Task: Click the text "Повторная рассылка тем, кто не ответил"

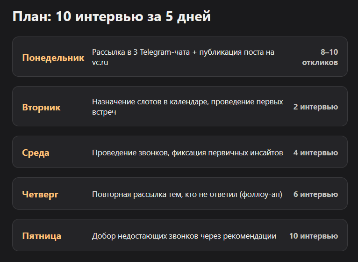Action: point(165,194)
